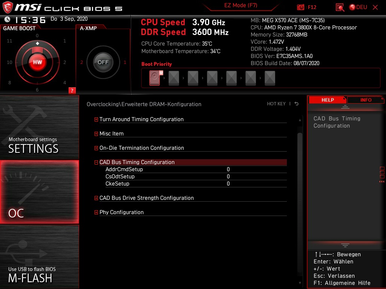
Task: Expand the Misc Item plus icon
Action: click(96, 134)
